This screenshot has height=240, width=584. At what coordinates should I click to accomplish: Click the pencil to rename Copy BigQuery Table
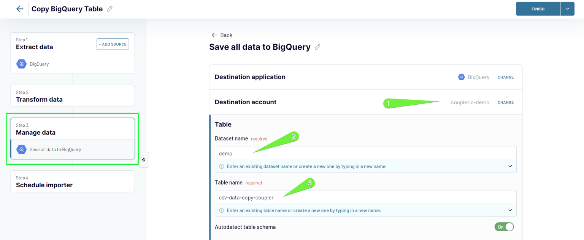tap(109, 8)
